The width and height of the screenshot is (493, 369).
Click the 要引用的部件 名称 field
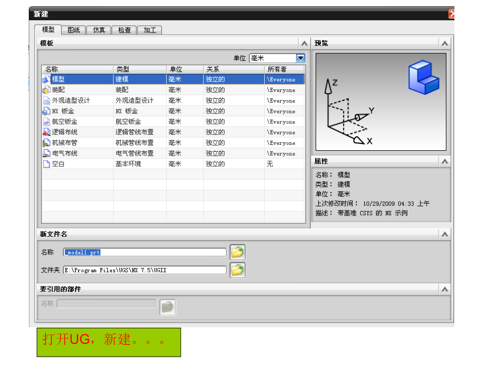pos(107,303)
